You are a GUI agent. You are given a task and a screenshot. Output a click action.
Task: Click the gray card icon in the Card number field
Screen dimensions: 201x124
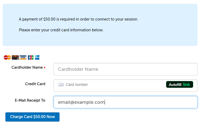coord(61,85)
